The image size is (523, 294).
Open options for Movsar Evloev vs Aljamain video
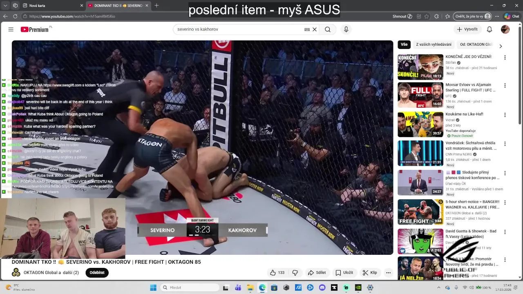(x=505, y=86)
